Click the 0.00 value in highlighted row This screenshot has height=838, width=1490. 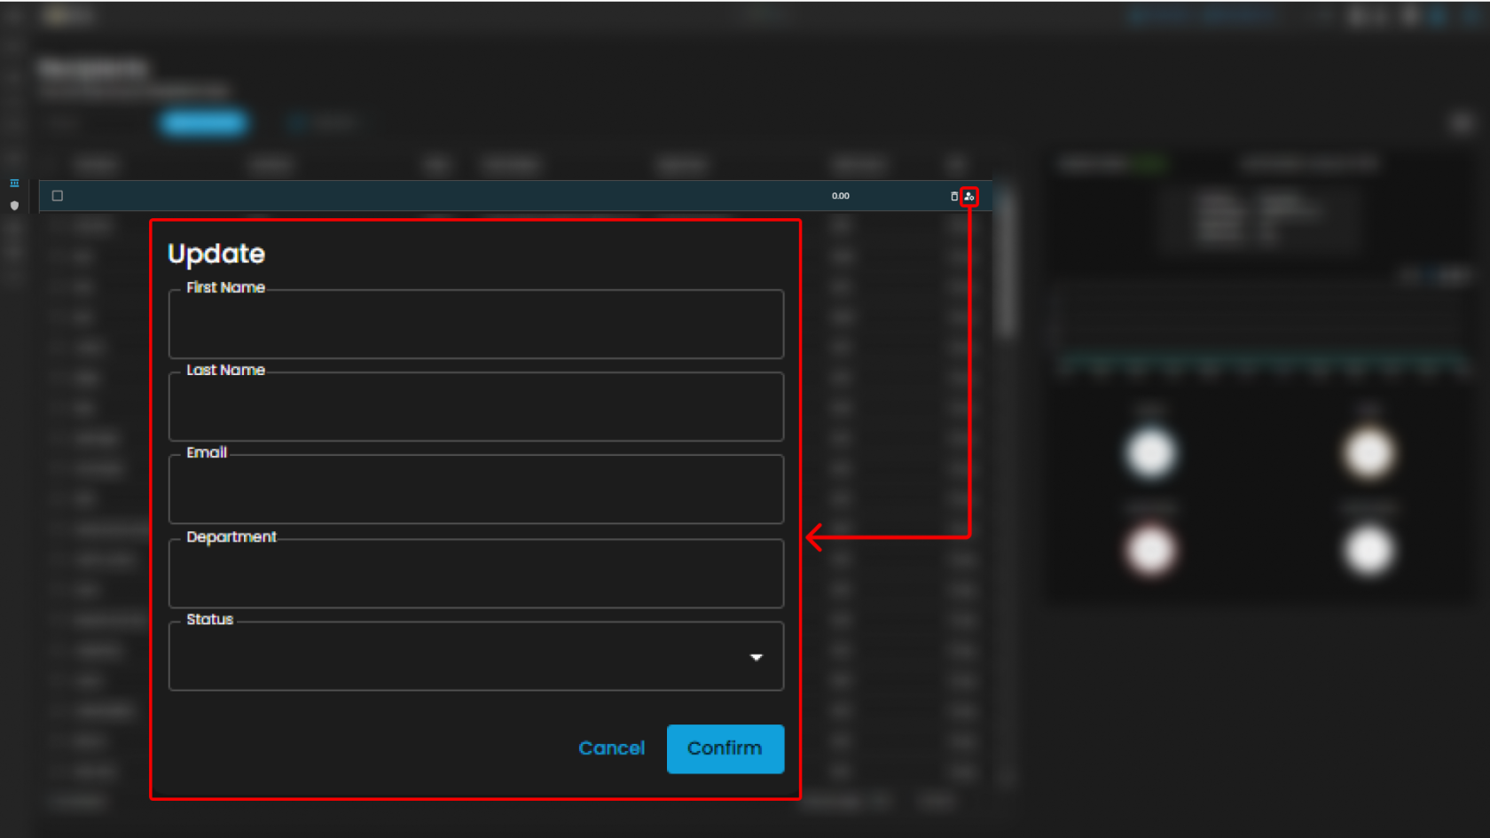840,196
